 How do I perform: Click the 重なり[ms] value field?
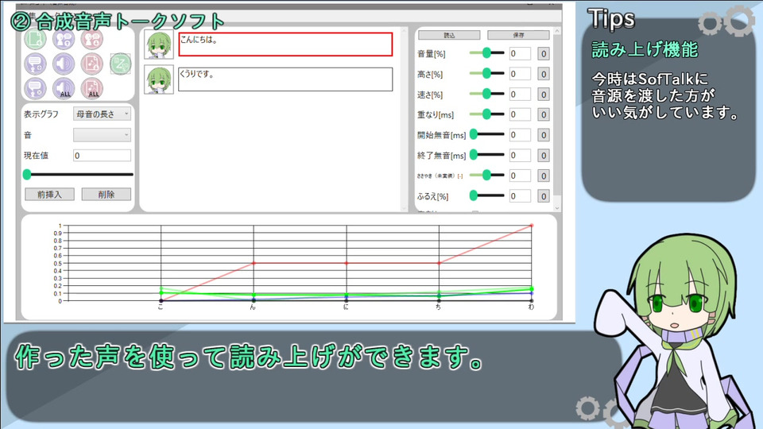[x=520, y=114]
